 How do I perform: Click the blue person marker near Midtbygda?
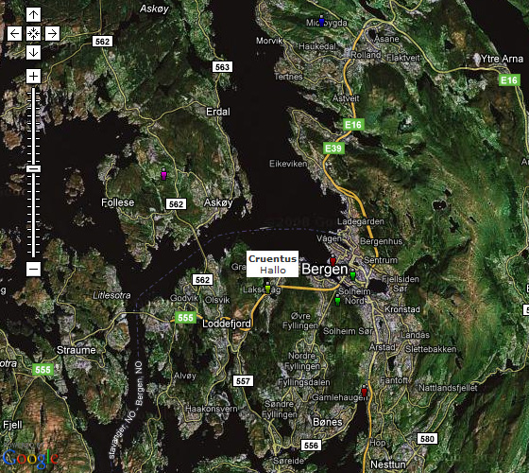321,21
